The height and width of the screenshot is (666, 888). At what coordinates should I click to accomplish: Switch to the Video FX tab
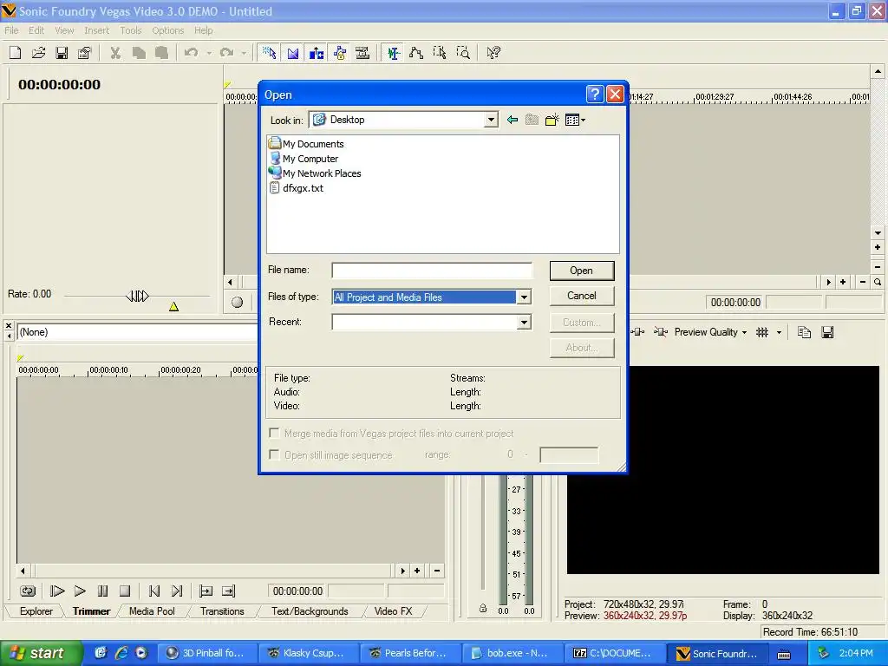click(393, 611)
